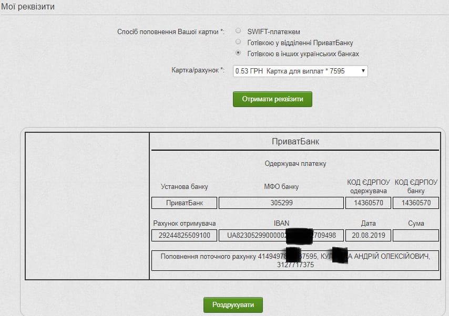Click the Картка/рахунок field label

pyautogui.click(x=198, y=70)
